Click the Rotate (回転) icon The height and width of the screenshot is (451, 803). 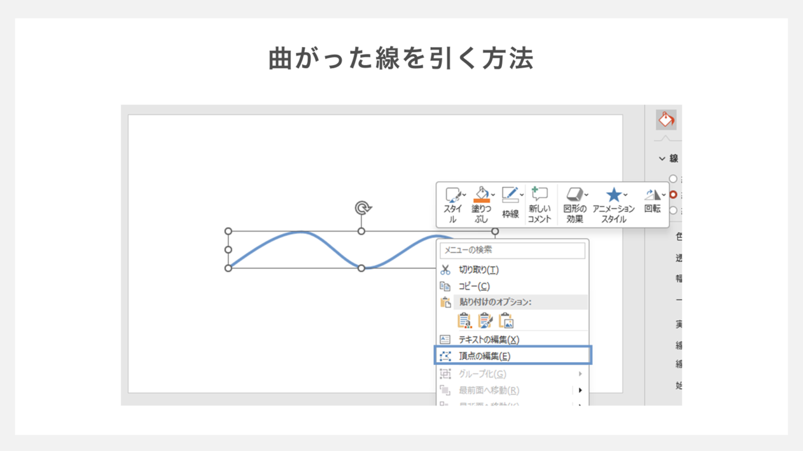(651, 195)
